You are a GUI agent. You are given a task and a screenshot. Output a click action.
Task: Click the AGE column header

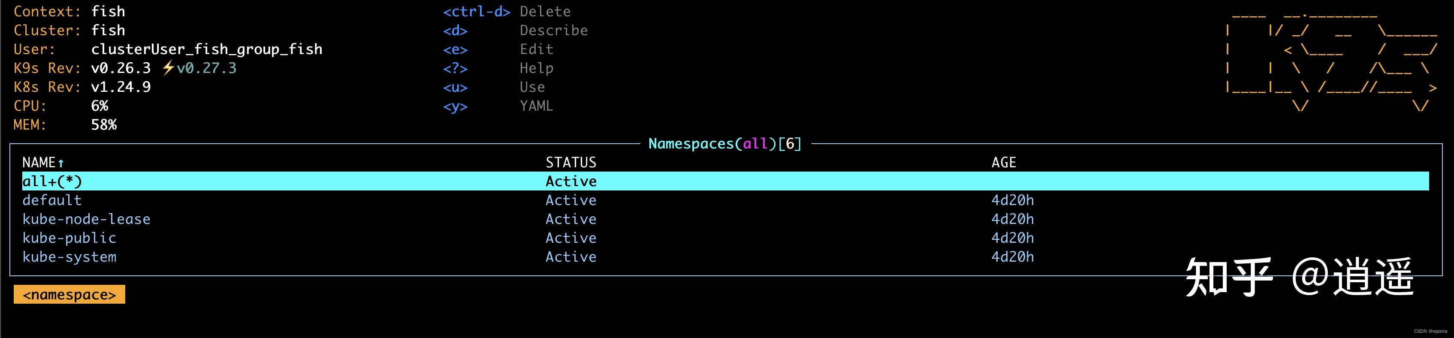(1004, 163)
